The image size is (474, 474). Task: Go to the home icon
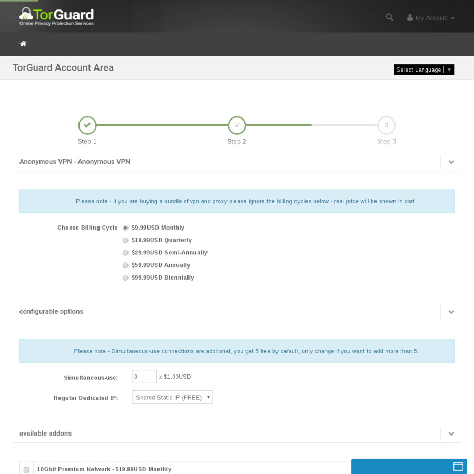point(23,44)
